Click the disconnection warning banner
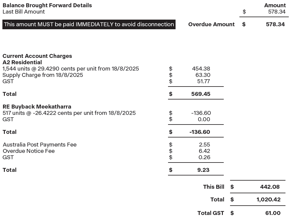Viewport: 293px width, 221px height. coord(89,24)
